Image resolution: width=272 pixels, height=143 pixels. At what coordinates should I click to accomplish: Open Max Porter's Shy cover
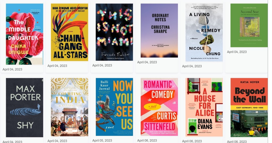[24, 108]
